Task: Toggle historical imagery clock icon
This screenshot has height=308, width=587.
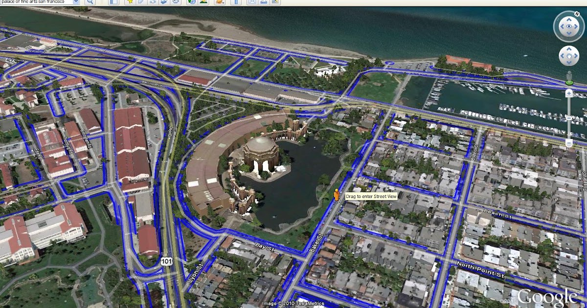Action: point(191,2)
